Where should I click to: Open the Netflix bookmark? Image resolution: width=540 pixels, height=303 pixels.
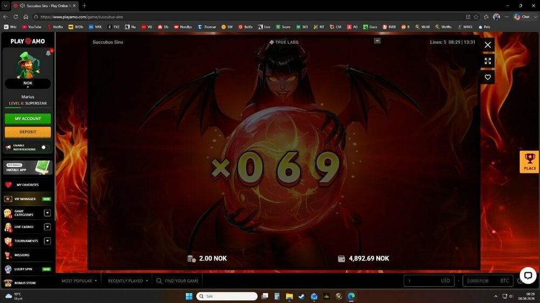click(55, 27)
